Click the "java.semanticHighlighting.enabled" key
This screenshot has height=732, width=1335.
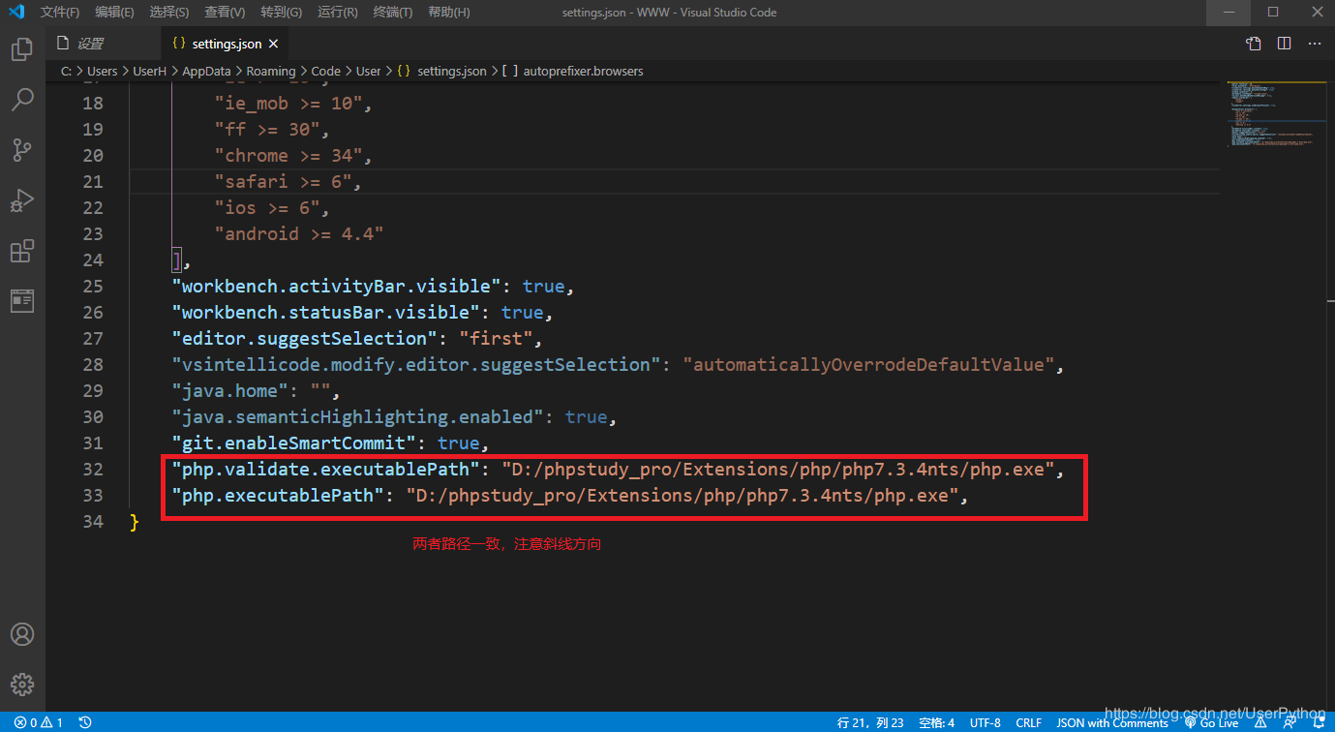point(358,416)
